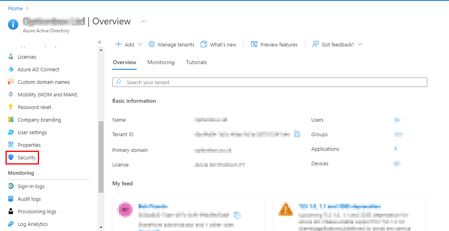Click the pink avatar in My feed
The width and height of the screenshot is (449, 231).
pos(125,210)
